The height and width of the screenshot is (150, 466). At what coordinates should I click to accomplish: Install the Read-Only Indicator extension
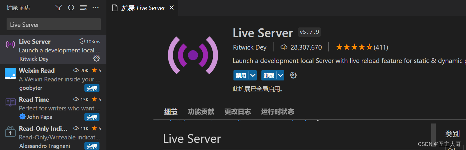pos(92,146)
